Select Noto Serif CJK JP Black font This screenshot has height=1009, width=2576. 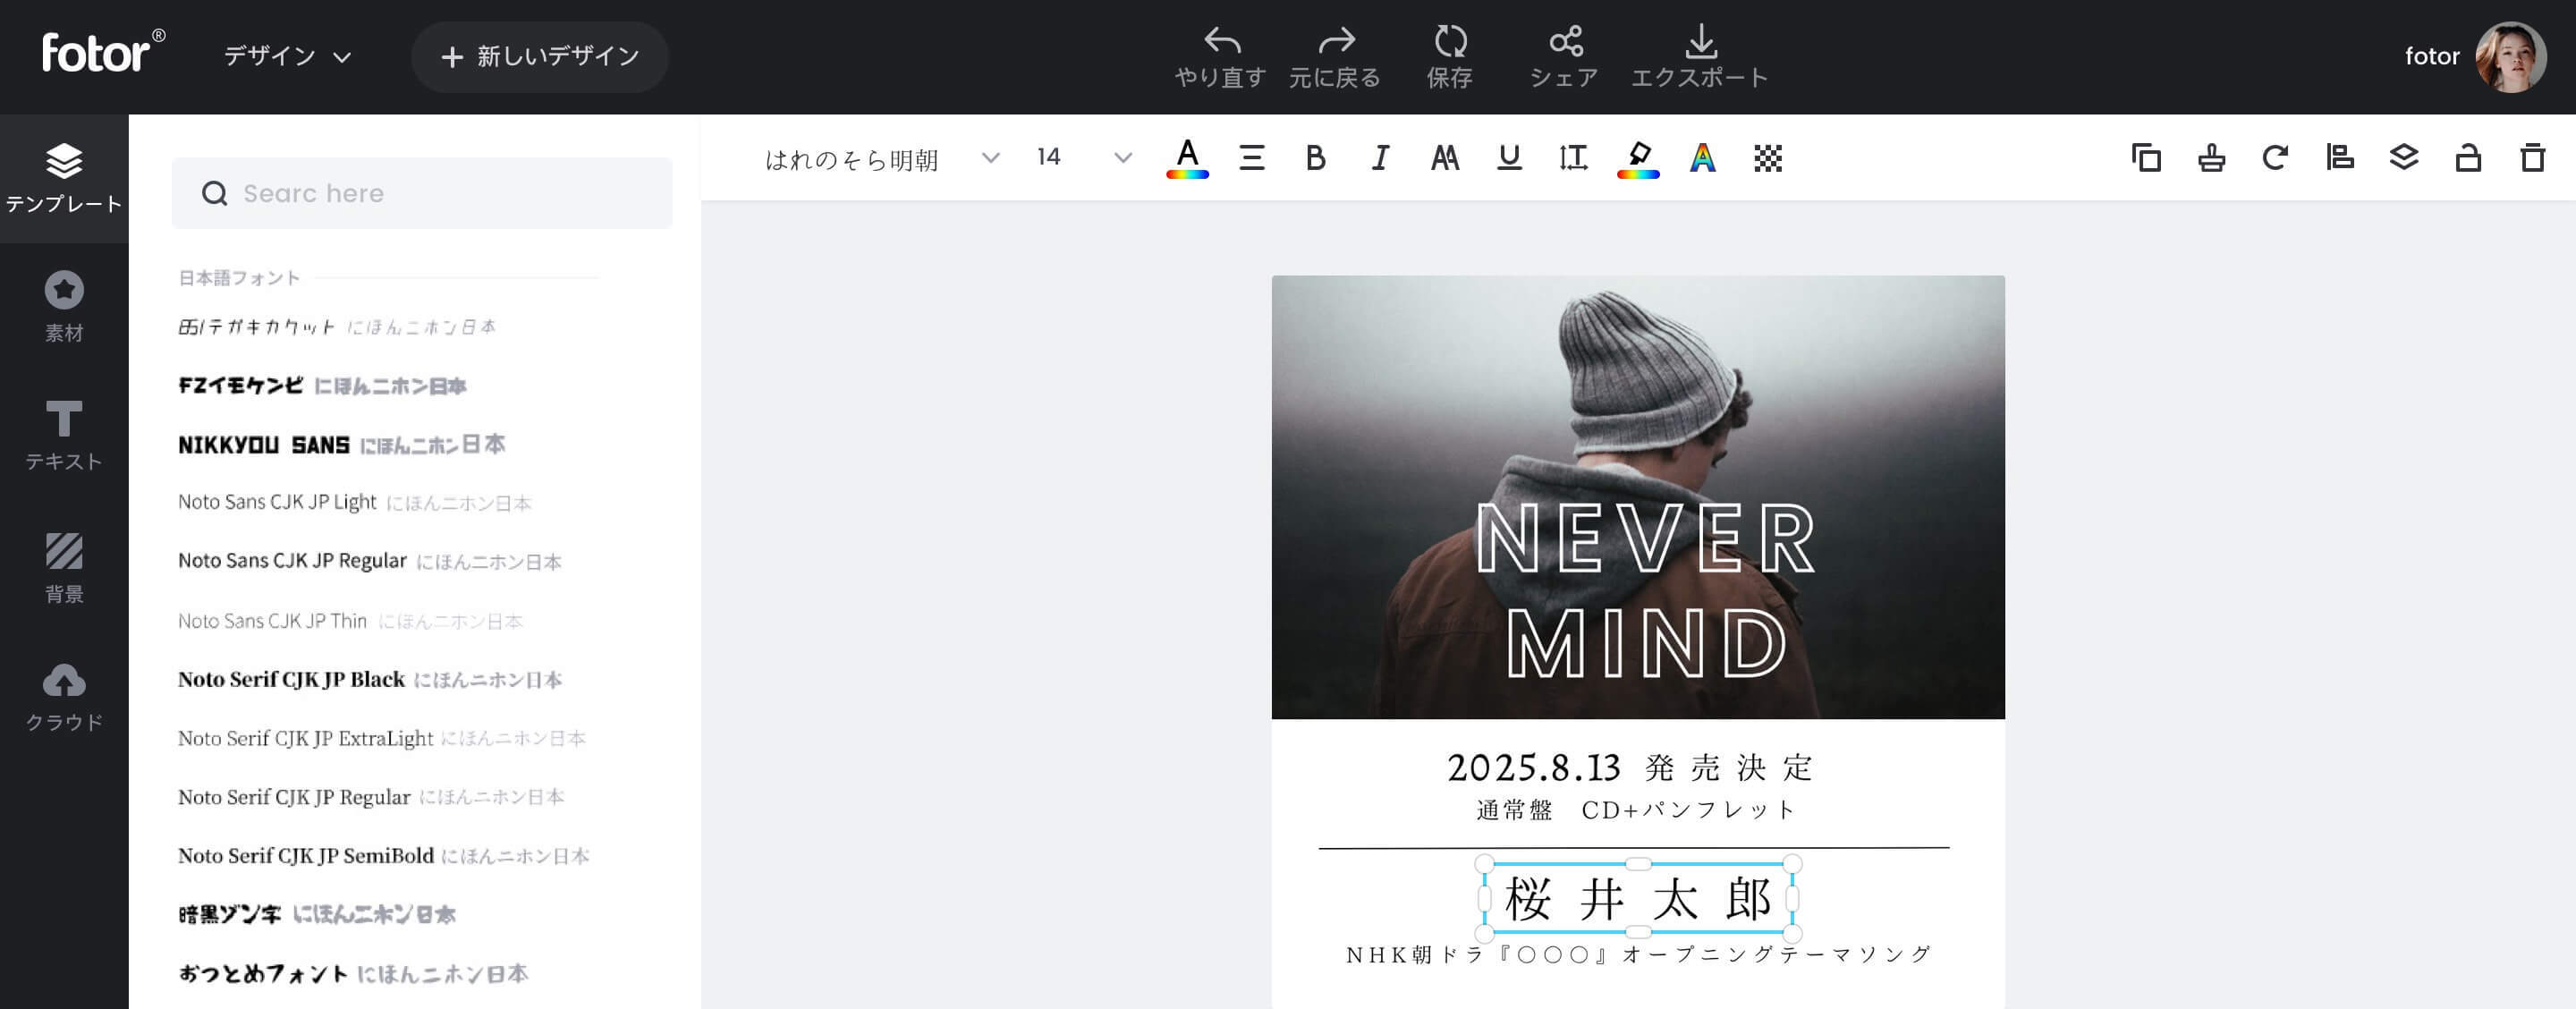coord(370,679)
